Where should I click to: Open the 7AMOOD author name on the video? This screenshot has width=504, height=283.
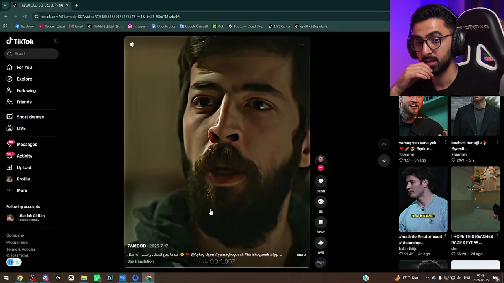click(x=136, y=246)
